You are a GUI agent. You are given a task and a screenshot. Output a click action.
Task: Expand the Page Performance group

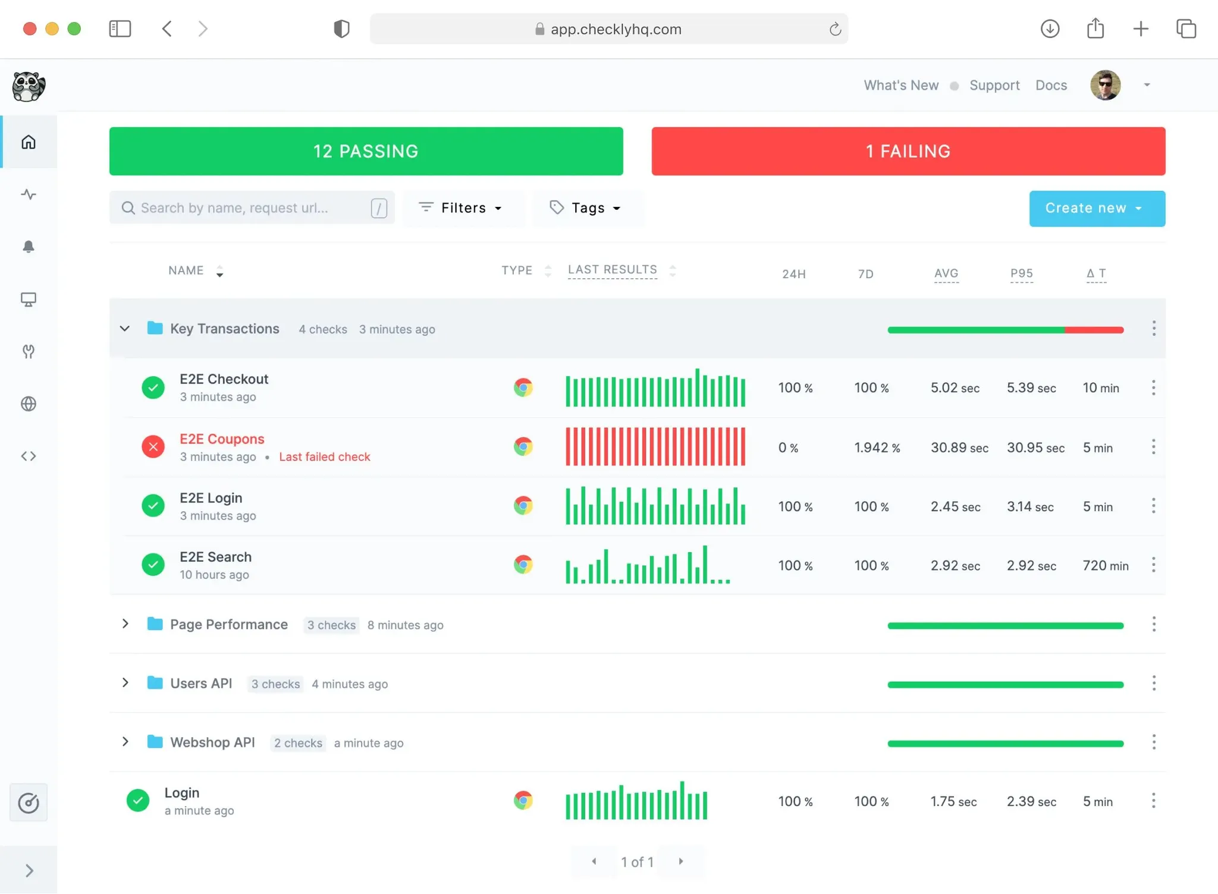pyautogui.click(x=125, y=624)
